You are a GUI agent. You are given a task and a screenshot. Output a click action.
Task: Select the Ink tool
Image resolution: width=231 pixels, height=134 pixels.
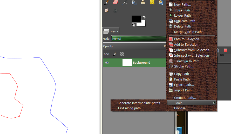click(134, 2)
